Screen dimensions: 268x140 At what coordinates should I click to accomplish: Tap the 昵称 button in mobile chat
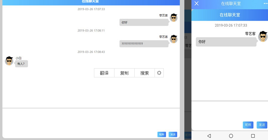(x=248, y=125)
